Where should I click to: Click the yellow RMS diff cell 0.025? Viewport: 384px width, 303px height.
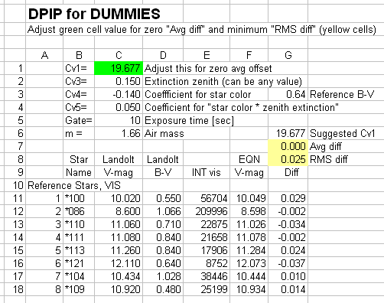[288, 159]
